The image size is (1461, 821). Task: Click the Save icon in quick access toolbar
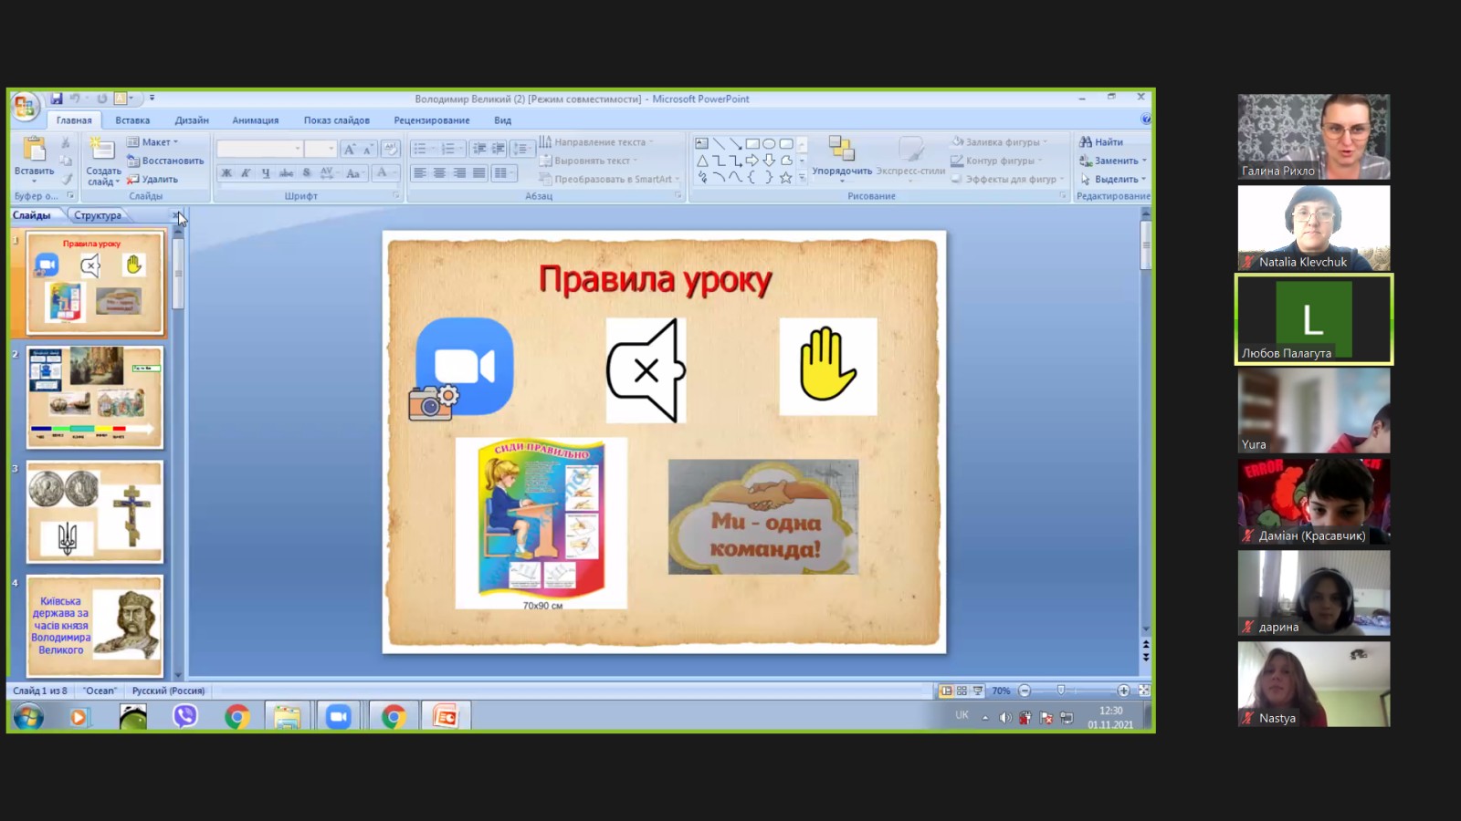coord(57,99)
